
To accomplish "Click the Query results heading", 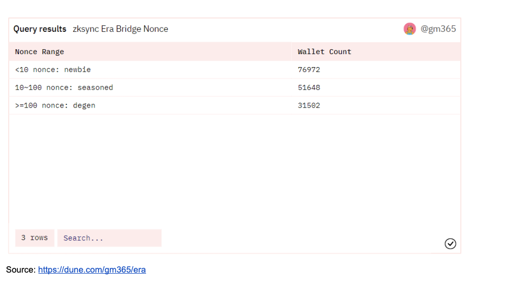I will pyautogui.click(x=39, y=29).
